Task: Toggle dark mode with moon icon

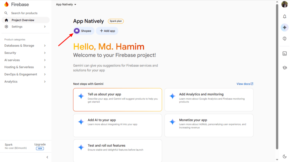Action: point(284,156)
